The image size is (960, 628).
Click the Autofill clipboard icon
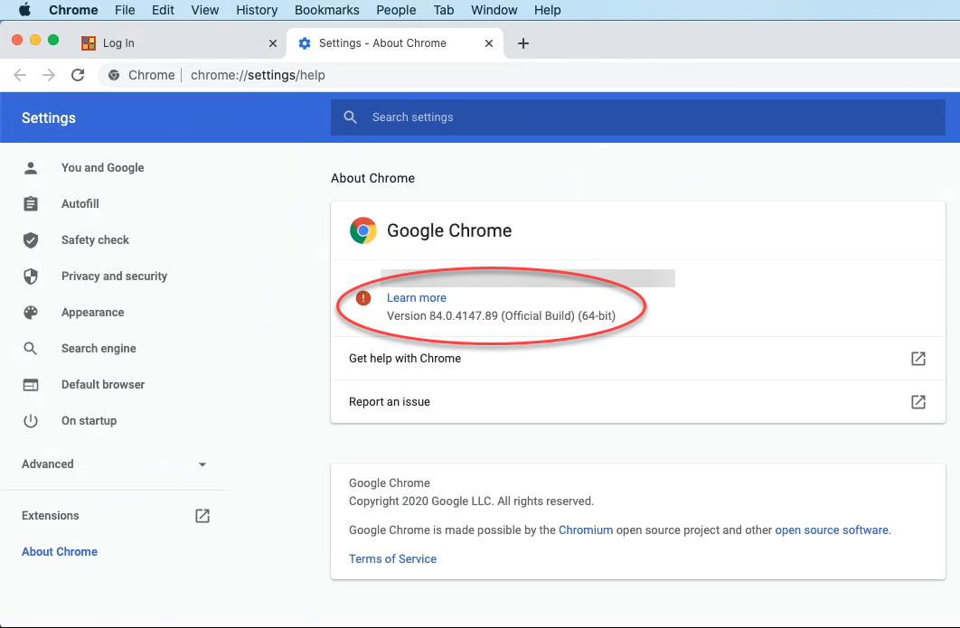tap(31, 204)
